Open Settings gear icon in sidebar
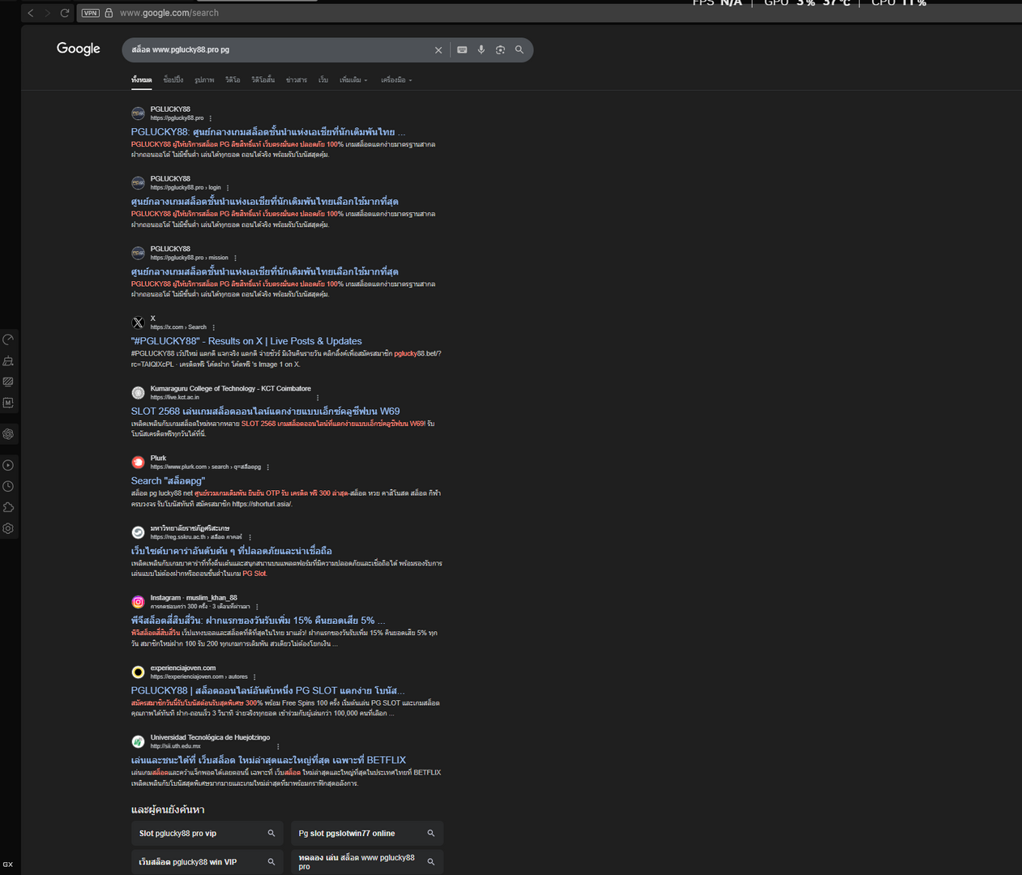This screenshot has height=875, width=1022. point(8,528)
